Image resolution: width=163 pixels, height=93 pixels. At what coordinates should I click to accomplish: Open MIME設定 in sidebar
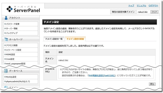coord(20,54)
